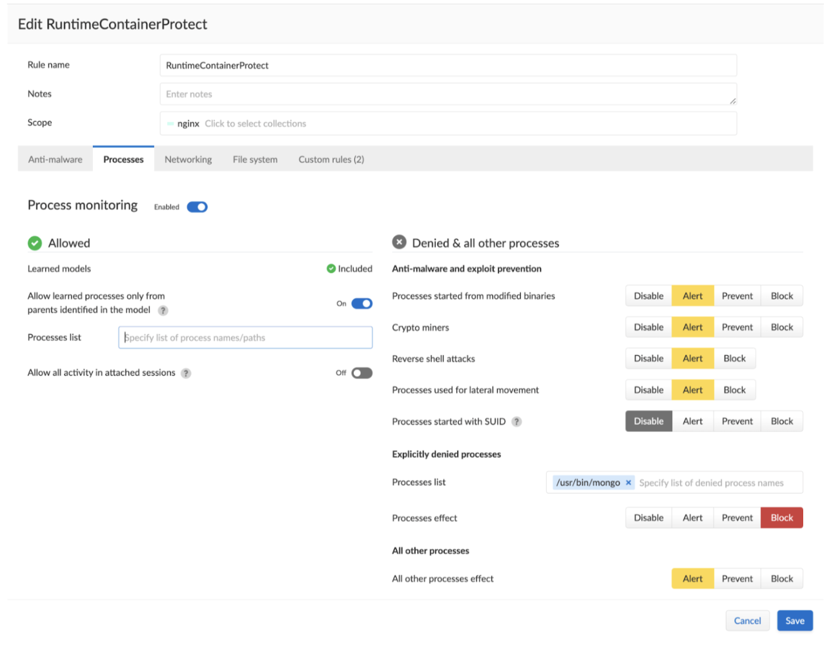Set modified binaries to Disable
Screen dimensions: 824x653
point(648,296)
